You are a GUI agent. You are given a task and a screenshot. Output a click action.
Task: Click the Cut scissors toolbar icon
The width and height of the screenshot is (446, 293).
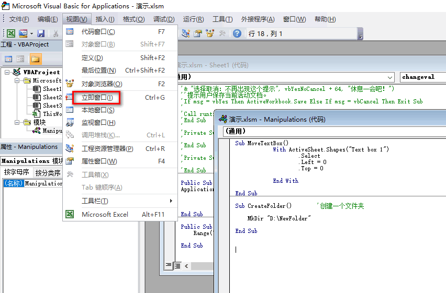click(55, 33)
